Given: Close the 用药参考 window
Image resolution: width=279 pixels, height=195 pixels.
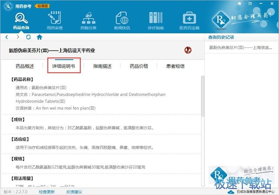Looking at the screenshot, I should pyautogui.click(x=272, y=4).
